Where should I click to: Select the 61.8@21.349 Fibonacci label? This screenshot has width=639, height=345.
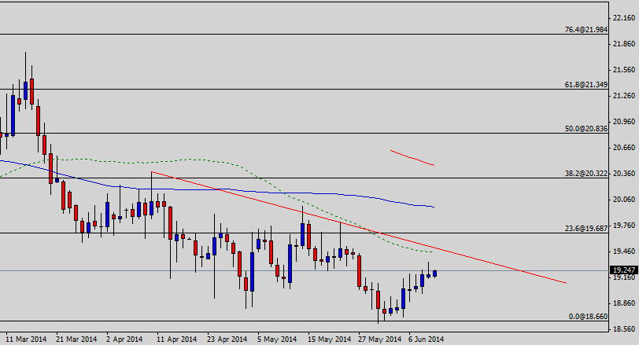pos(586,84)
